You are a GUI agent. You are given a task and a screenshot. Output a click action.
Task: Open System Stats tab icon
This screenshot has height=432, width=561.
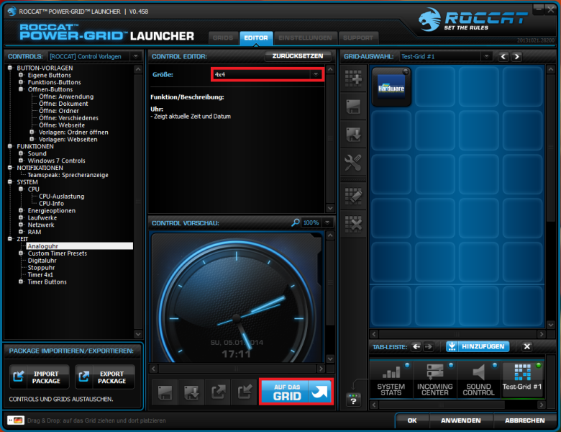click(391, 379)
